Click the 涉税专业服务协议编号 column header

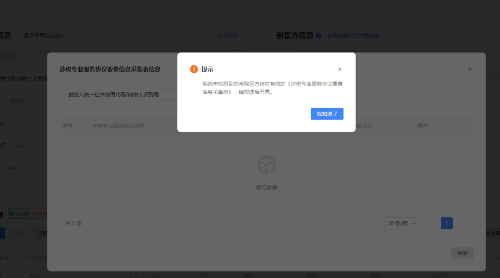119,126
